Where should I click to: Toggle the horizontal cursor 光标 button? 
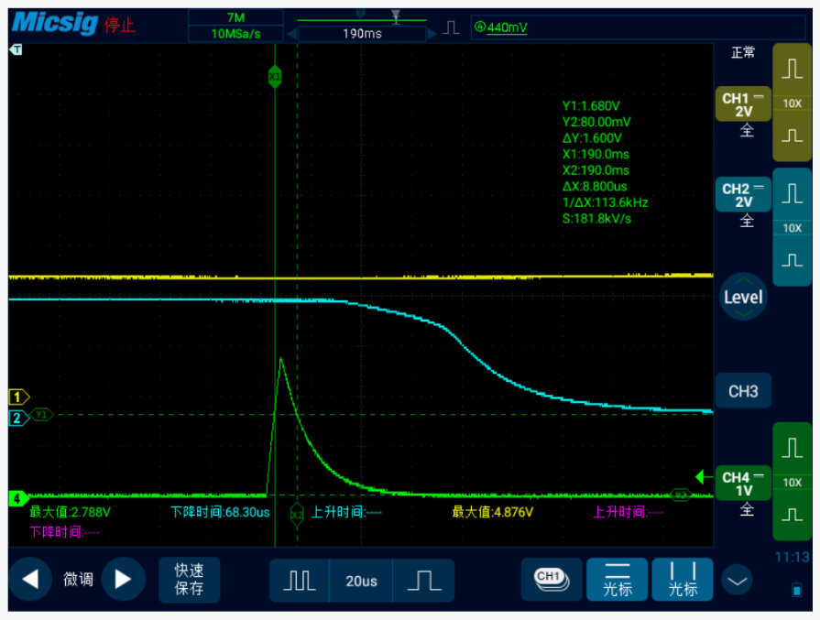pyautogui.click(x=618, y=580)
